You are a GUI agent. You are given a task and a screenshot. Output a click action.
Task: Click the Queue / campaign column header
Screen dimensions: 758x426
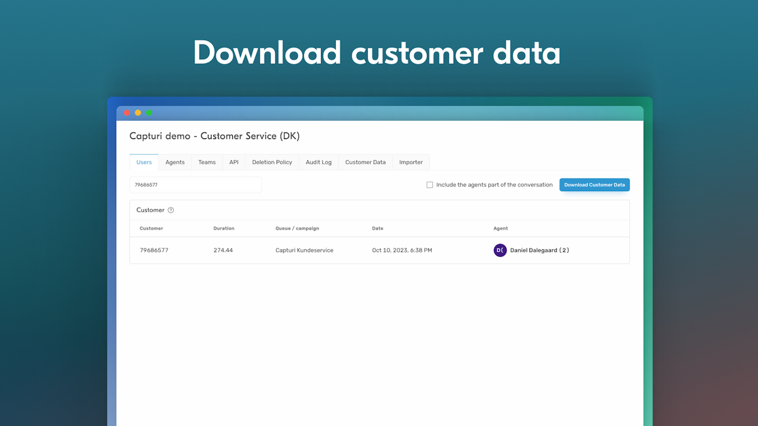click(297, 228)
